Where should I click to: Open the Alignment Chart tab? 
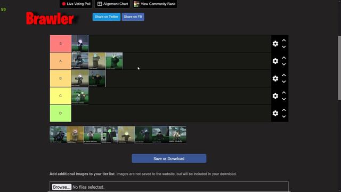pyautogui.click(x=112, y=4)
